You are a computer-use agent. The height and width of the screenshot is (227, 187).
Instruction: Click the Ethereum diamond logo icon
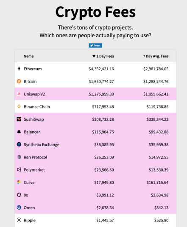19,69
